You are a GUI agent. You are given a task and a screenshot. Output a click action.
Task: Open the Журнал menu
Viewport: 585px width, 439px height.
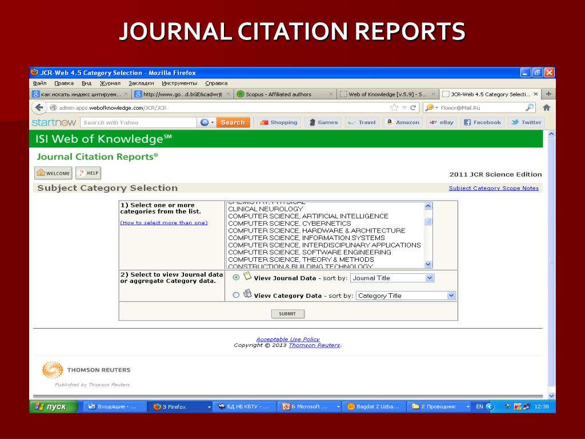pos(110,83)
